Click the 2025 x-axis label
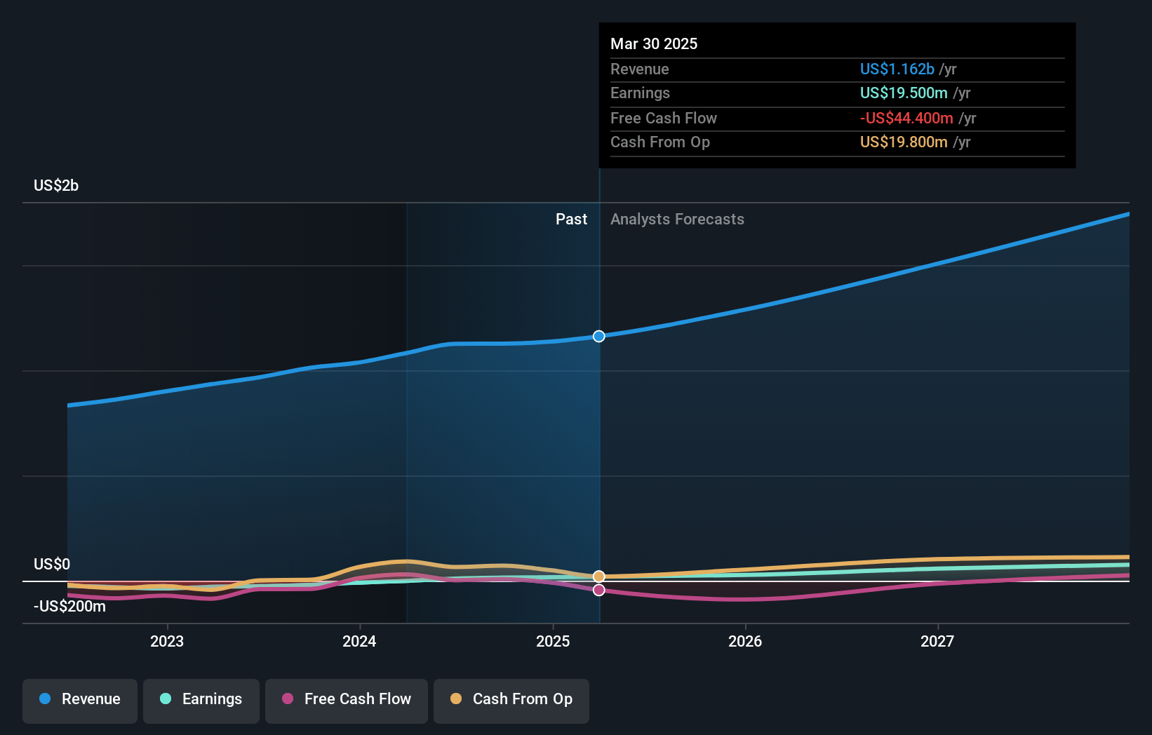The width and height of the screenshot is (1152, 735). [553, 641]
